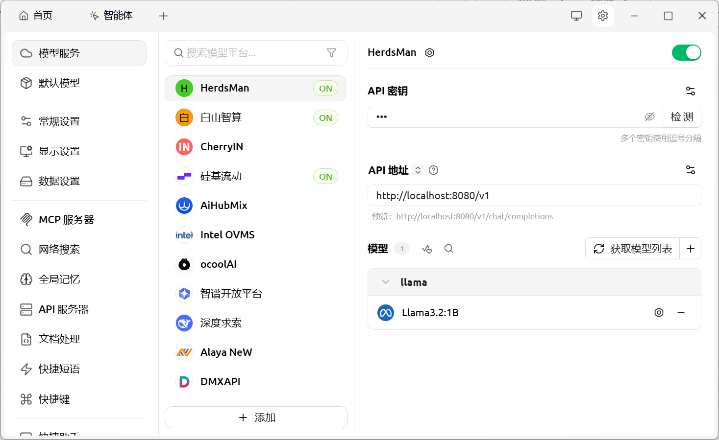This screenshot has width=719, height=440.
Task: Select the Intel OVMS provider text
Action: coord(227,235)
